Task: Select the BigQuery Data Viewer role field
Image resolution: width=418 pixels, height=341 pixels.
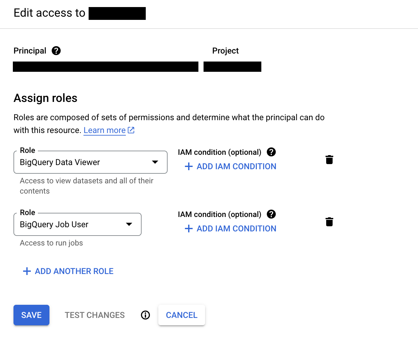Action: (83, 162)
